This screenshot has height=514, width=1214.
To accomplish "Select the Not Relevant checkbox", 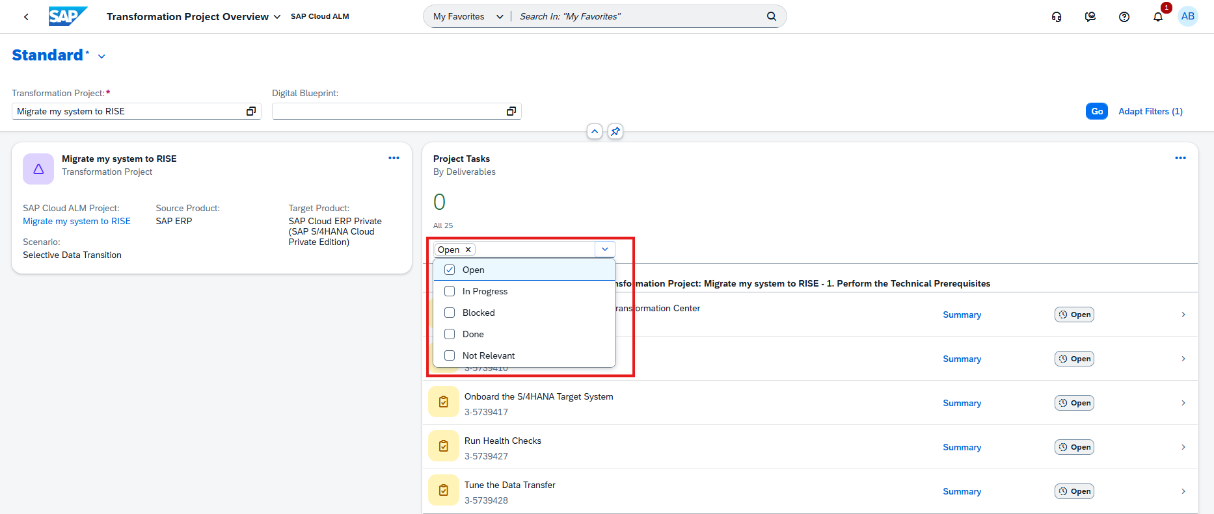I will click(450, 355).
